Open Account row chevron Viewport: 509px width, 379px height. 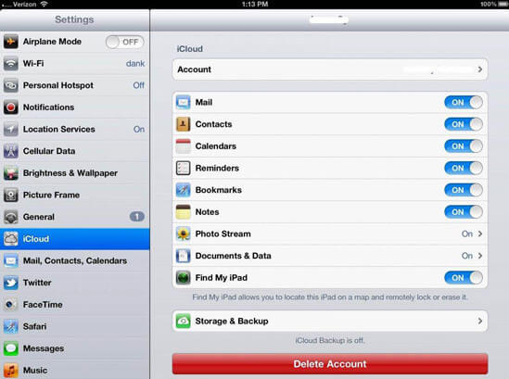(x=479, y=69)
